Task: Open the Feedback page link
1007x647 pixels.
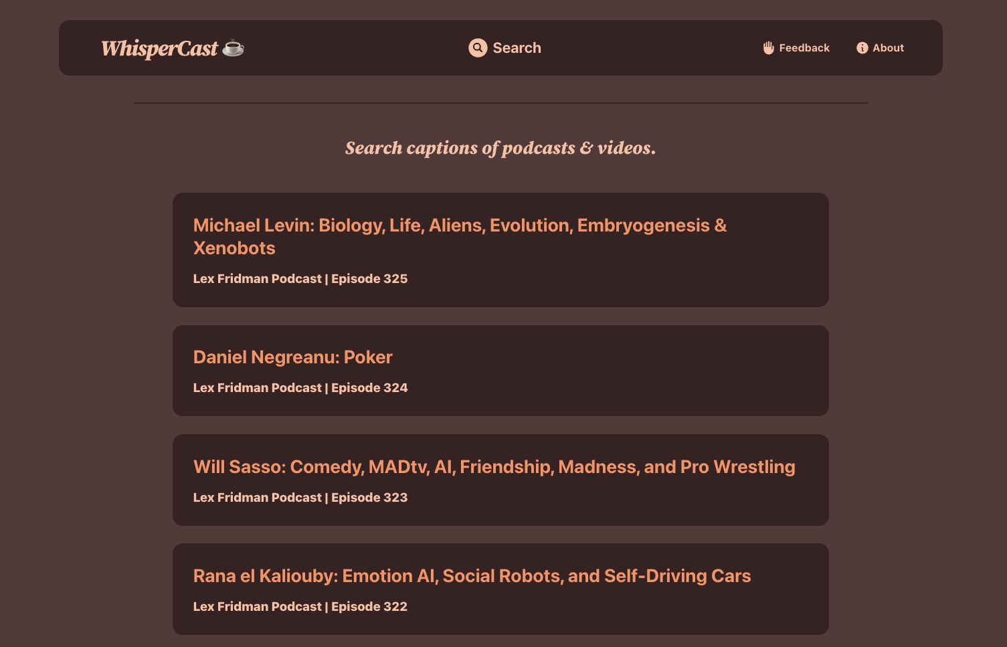Action: (x=796, y=48)
